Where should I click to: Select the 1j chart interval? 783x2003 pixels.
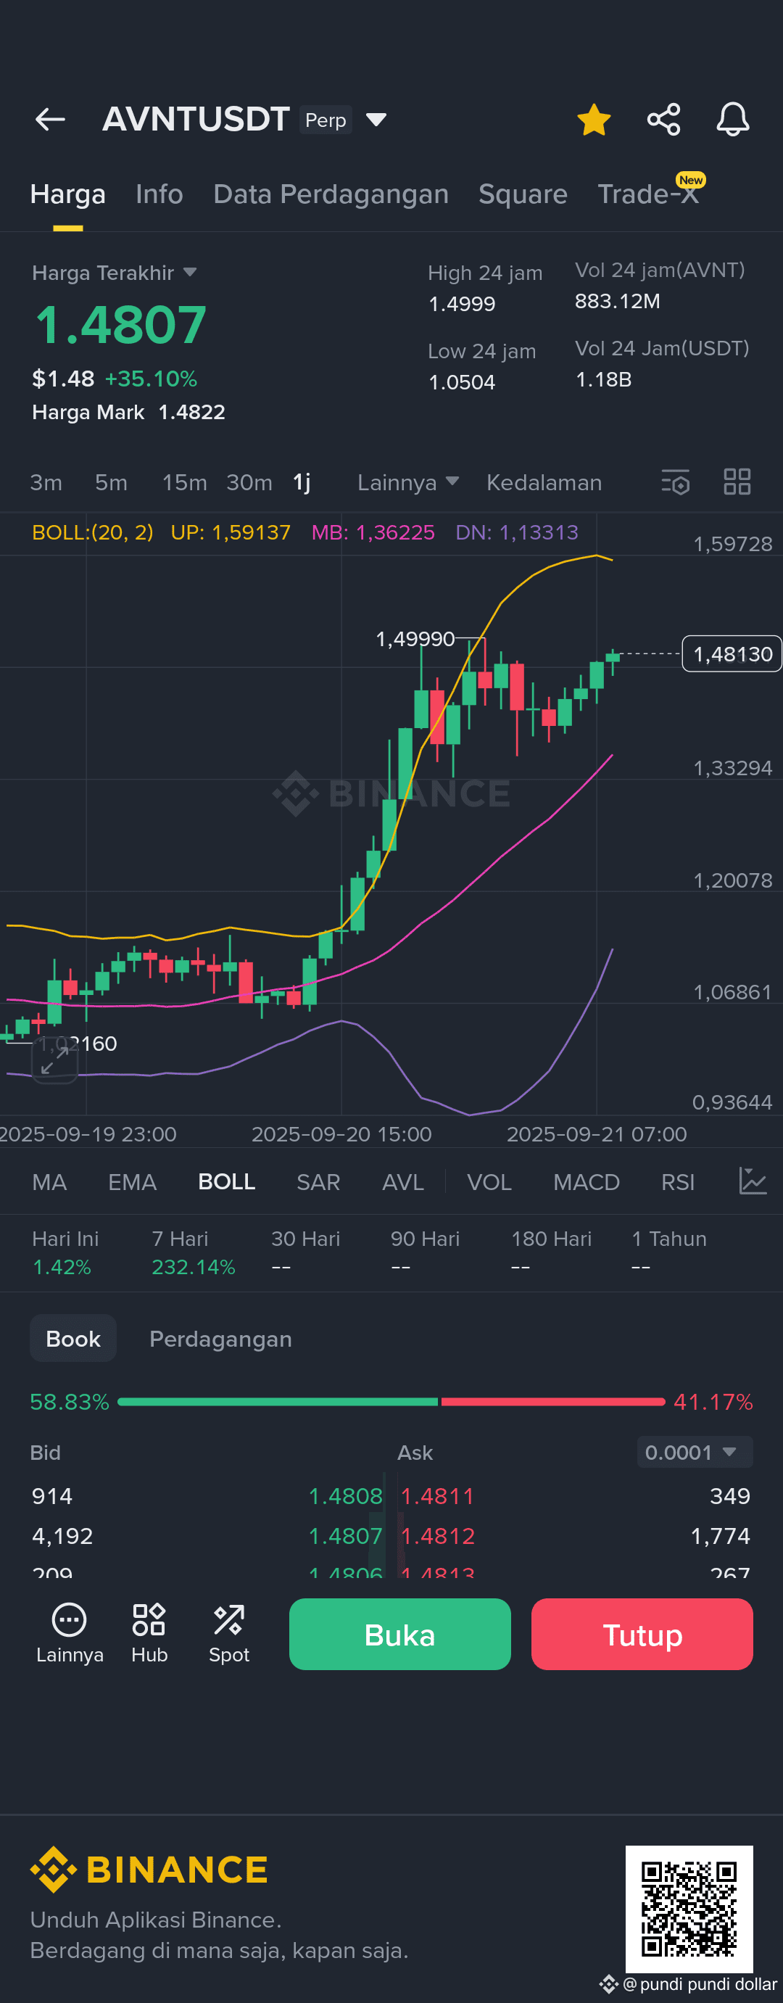click(x=302, y=483)
